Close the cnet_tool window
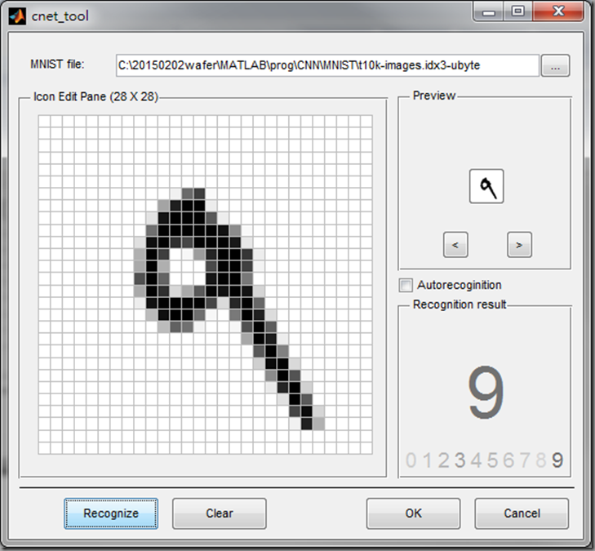The image size is (595, 551). [x=558, y=11]
